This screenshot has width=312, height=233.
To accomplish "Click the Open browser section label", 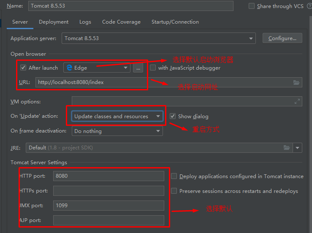I will coord(28,54).
